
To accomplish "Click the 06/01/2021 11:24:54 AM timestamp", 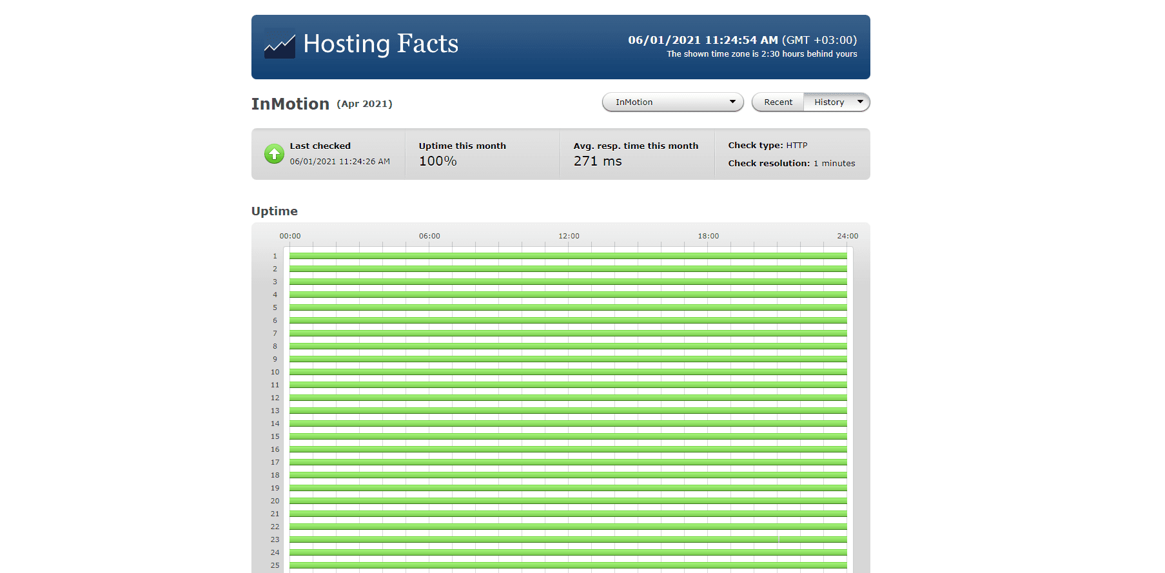I will coord(703,40).
